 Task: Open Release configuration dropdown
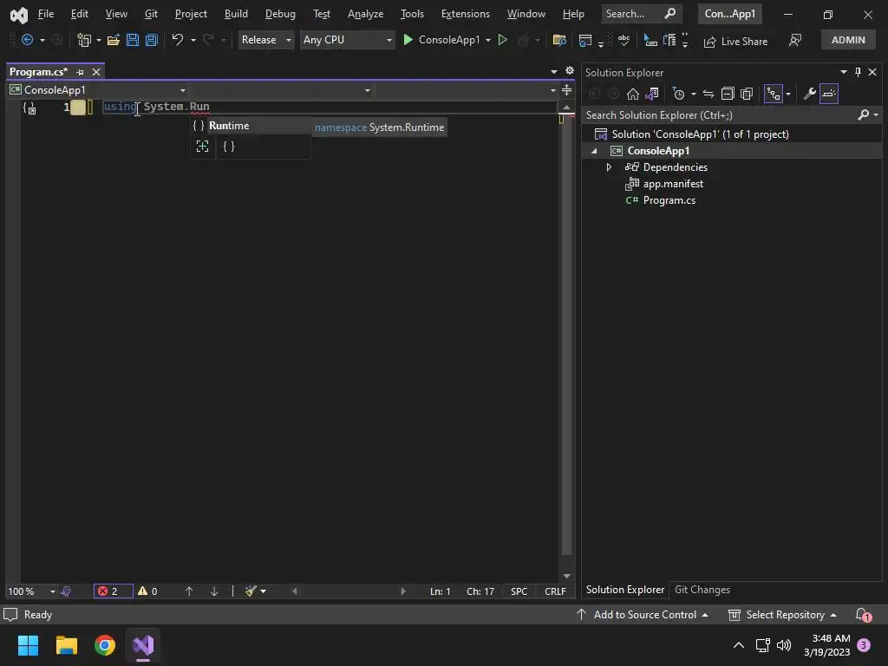pos(265,40)
